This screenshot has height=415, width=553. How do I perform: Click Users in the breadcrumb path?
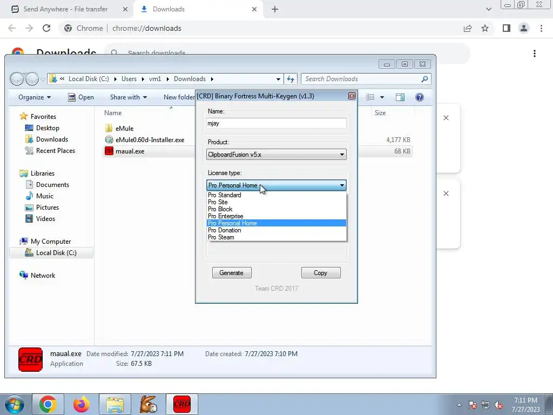129,79
